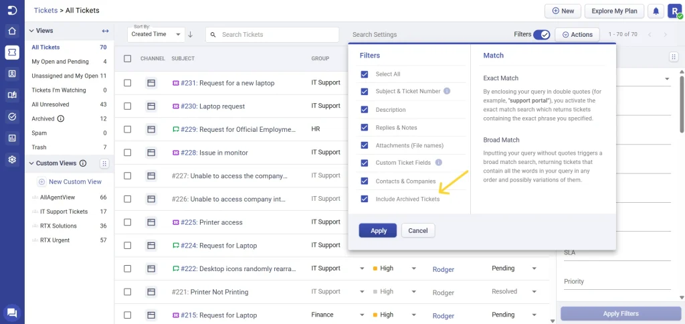The width and height of the screenshot is (685, 324).
Task: Open the Activities checkmark circle icon
Action: tap(12, 116)
